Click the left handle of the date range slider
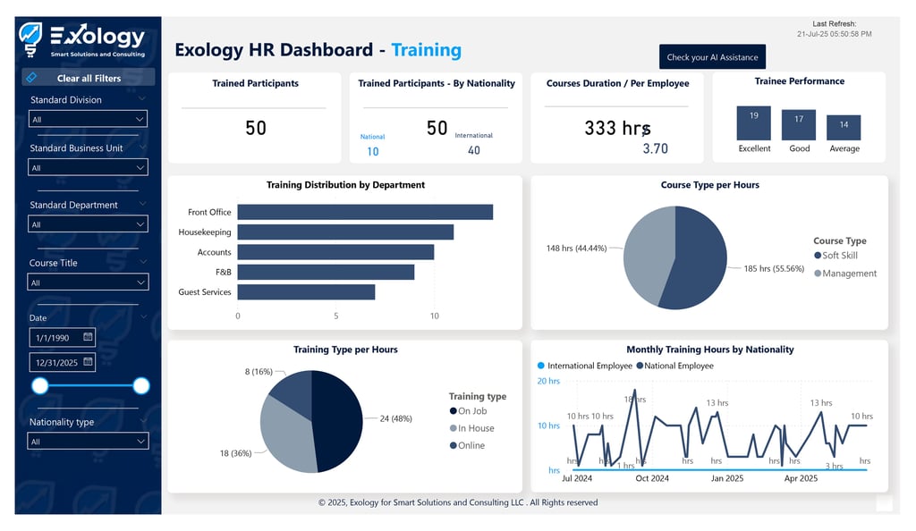 (x=40, y=385)
